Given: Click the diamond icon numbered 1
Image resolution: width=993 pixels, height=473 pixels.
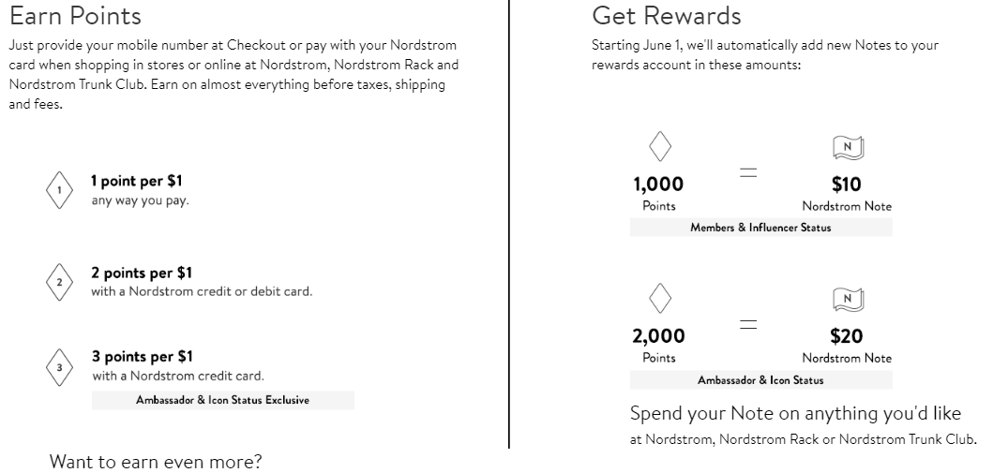Looking at the screenshot, I should click(59, 190).
